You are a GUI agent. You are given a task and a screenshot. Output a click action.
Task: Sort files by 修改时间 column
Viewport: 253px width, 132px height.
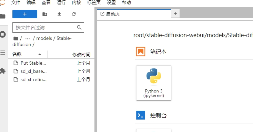(71, 54)
